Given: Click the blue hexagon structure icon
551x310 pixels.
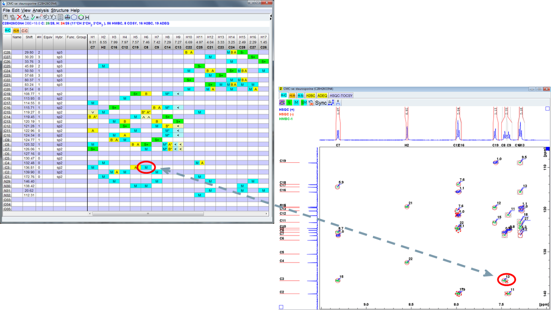Looking at the screenshot, I should pos(73,17).
